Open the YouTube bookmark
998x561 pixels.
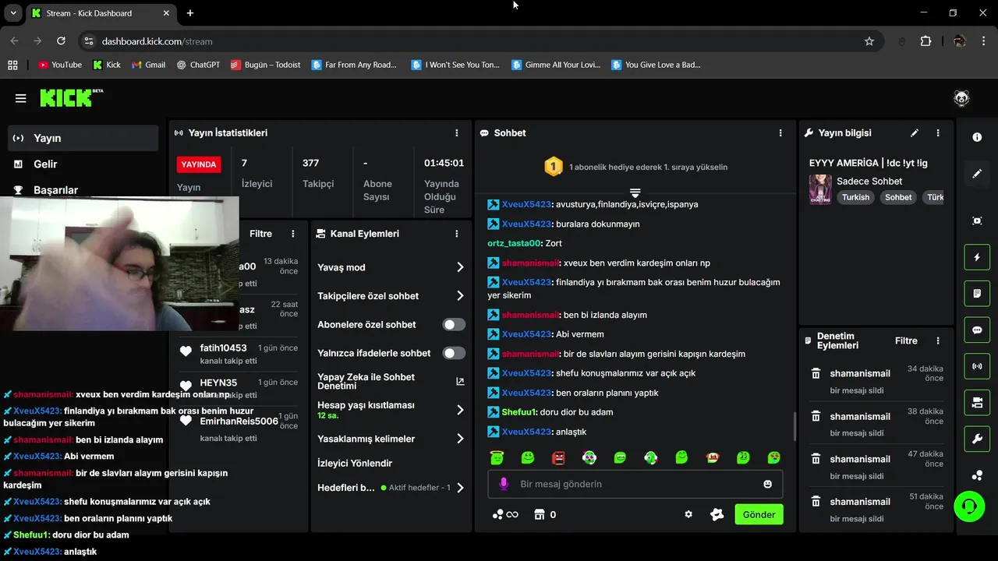60,65
